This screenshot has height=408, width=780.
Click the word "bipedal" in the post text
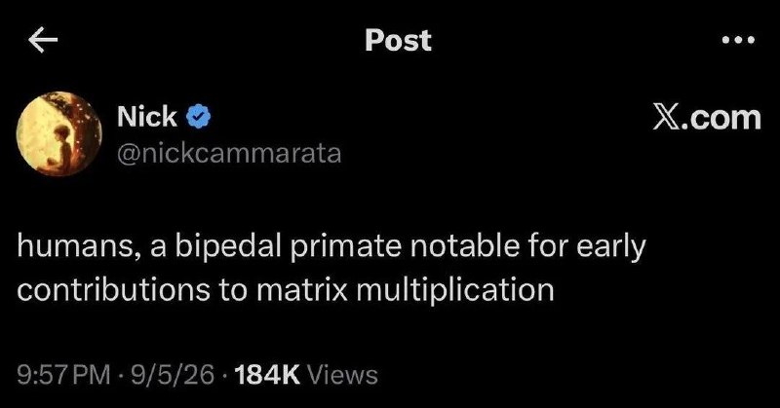tap(228, 248)
